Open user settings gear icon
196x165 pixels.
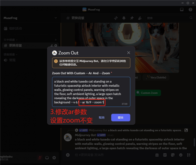[x=54, y=158]
